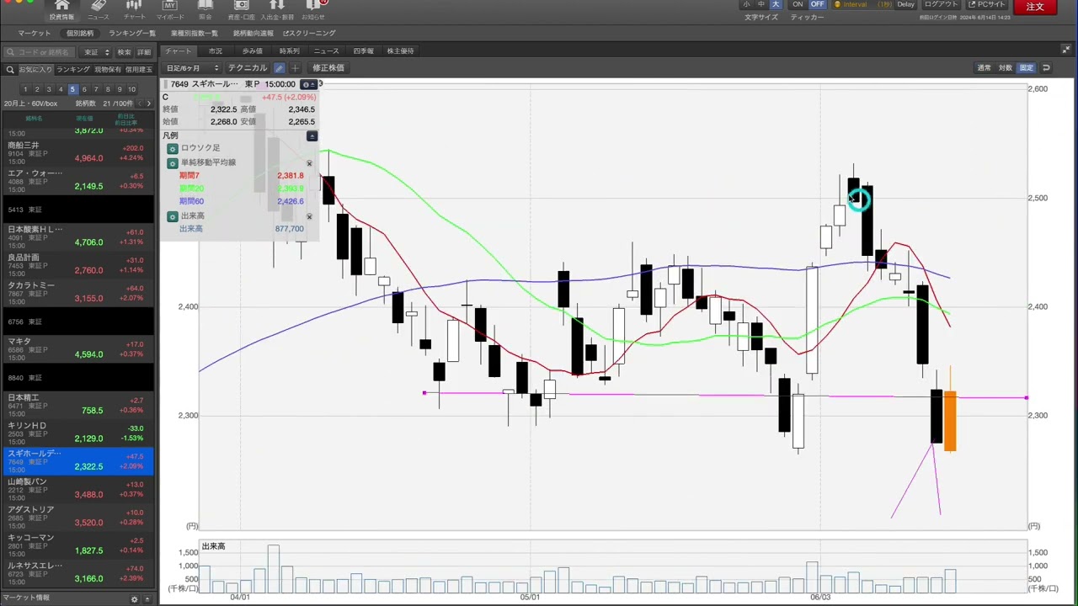The image size is (1078, 606).
Task: Open the 投資情報 home icon
Action: coord(61,10)
